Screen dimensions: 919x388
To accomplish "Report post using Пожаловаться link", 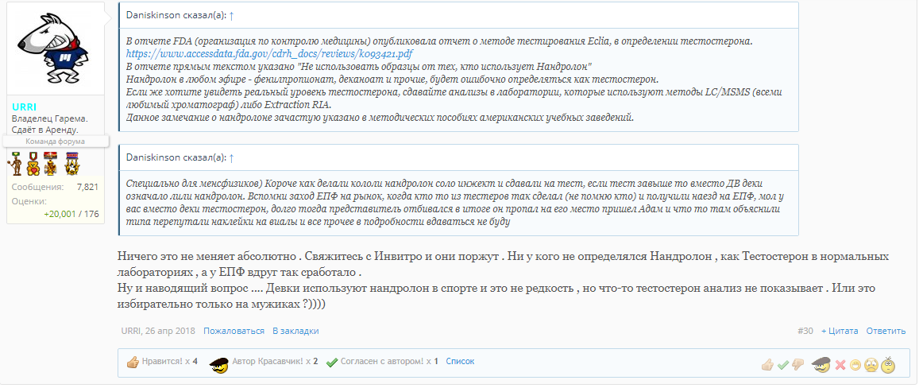I will point(234,331).
